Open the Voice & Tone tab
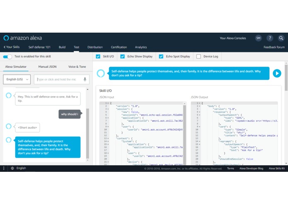Image resolution: width=288 pixels, height=204 pixels. [x=77, y=66]
